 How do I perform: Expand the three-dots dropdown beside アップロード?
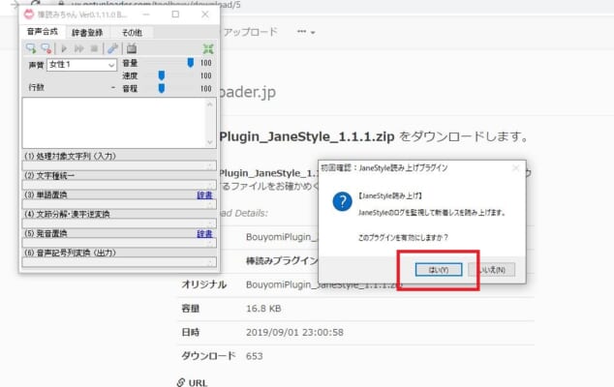click(x=306, y=32)
